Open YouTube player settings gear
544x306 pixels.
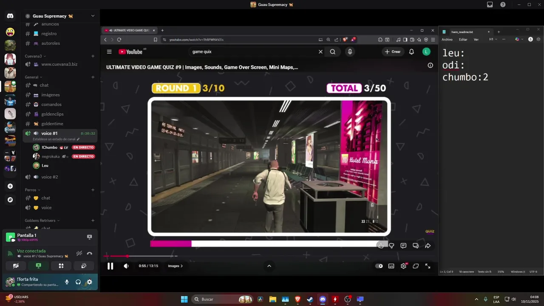coord(403,266)
